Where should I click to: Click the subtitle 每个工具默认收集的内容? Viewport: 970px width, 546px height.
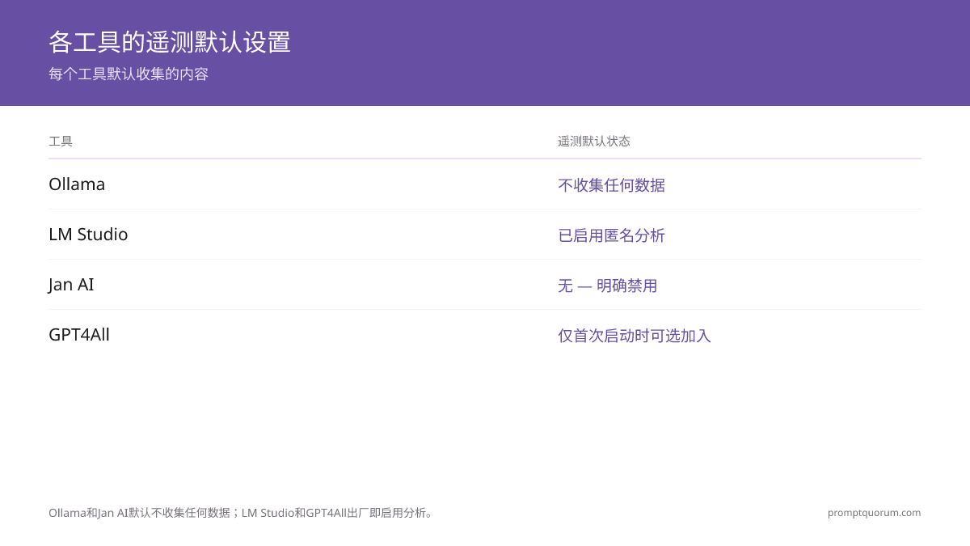(129, 74)
